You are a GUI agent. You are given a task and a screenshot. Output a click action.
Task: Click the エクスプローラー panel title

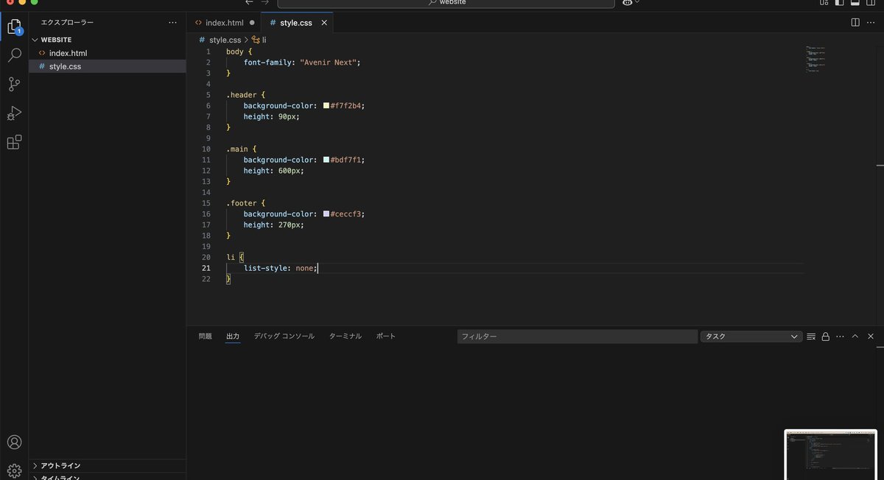[67, 23]
